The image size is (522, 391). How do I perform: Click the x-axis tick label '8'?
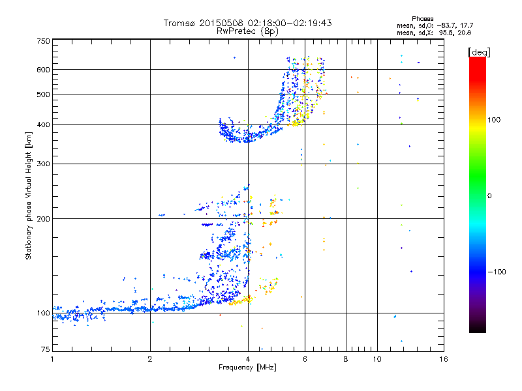point(346,359)
